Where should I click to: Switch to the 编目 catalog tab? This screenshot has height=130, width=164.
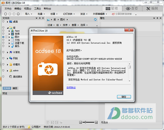[15, 88]
